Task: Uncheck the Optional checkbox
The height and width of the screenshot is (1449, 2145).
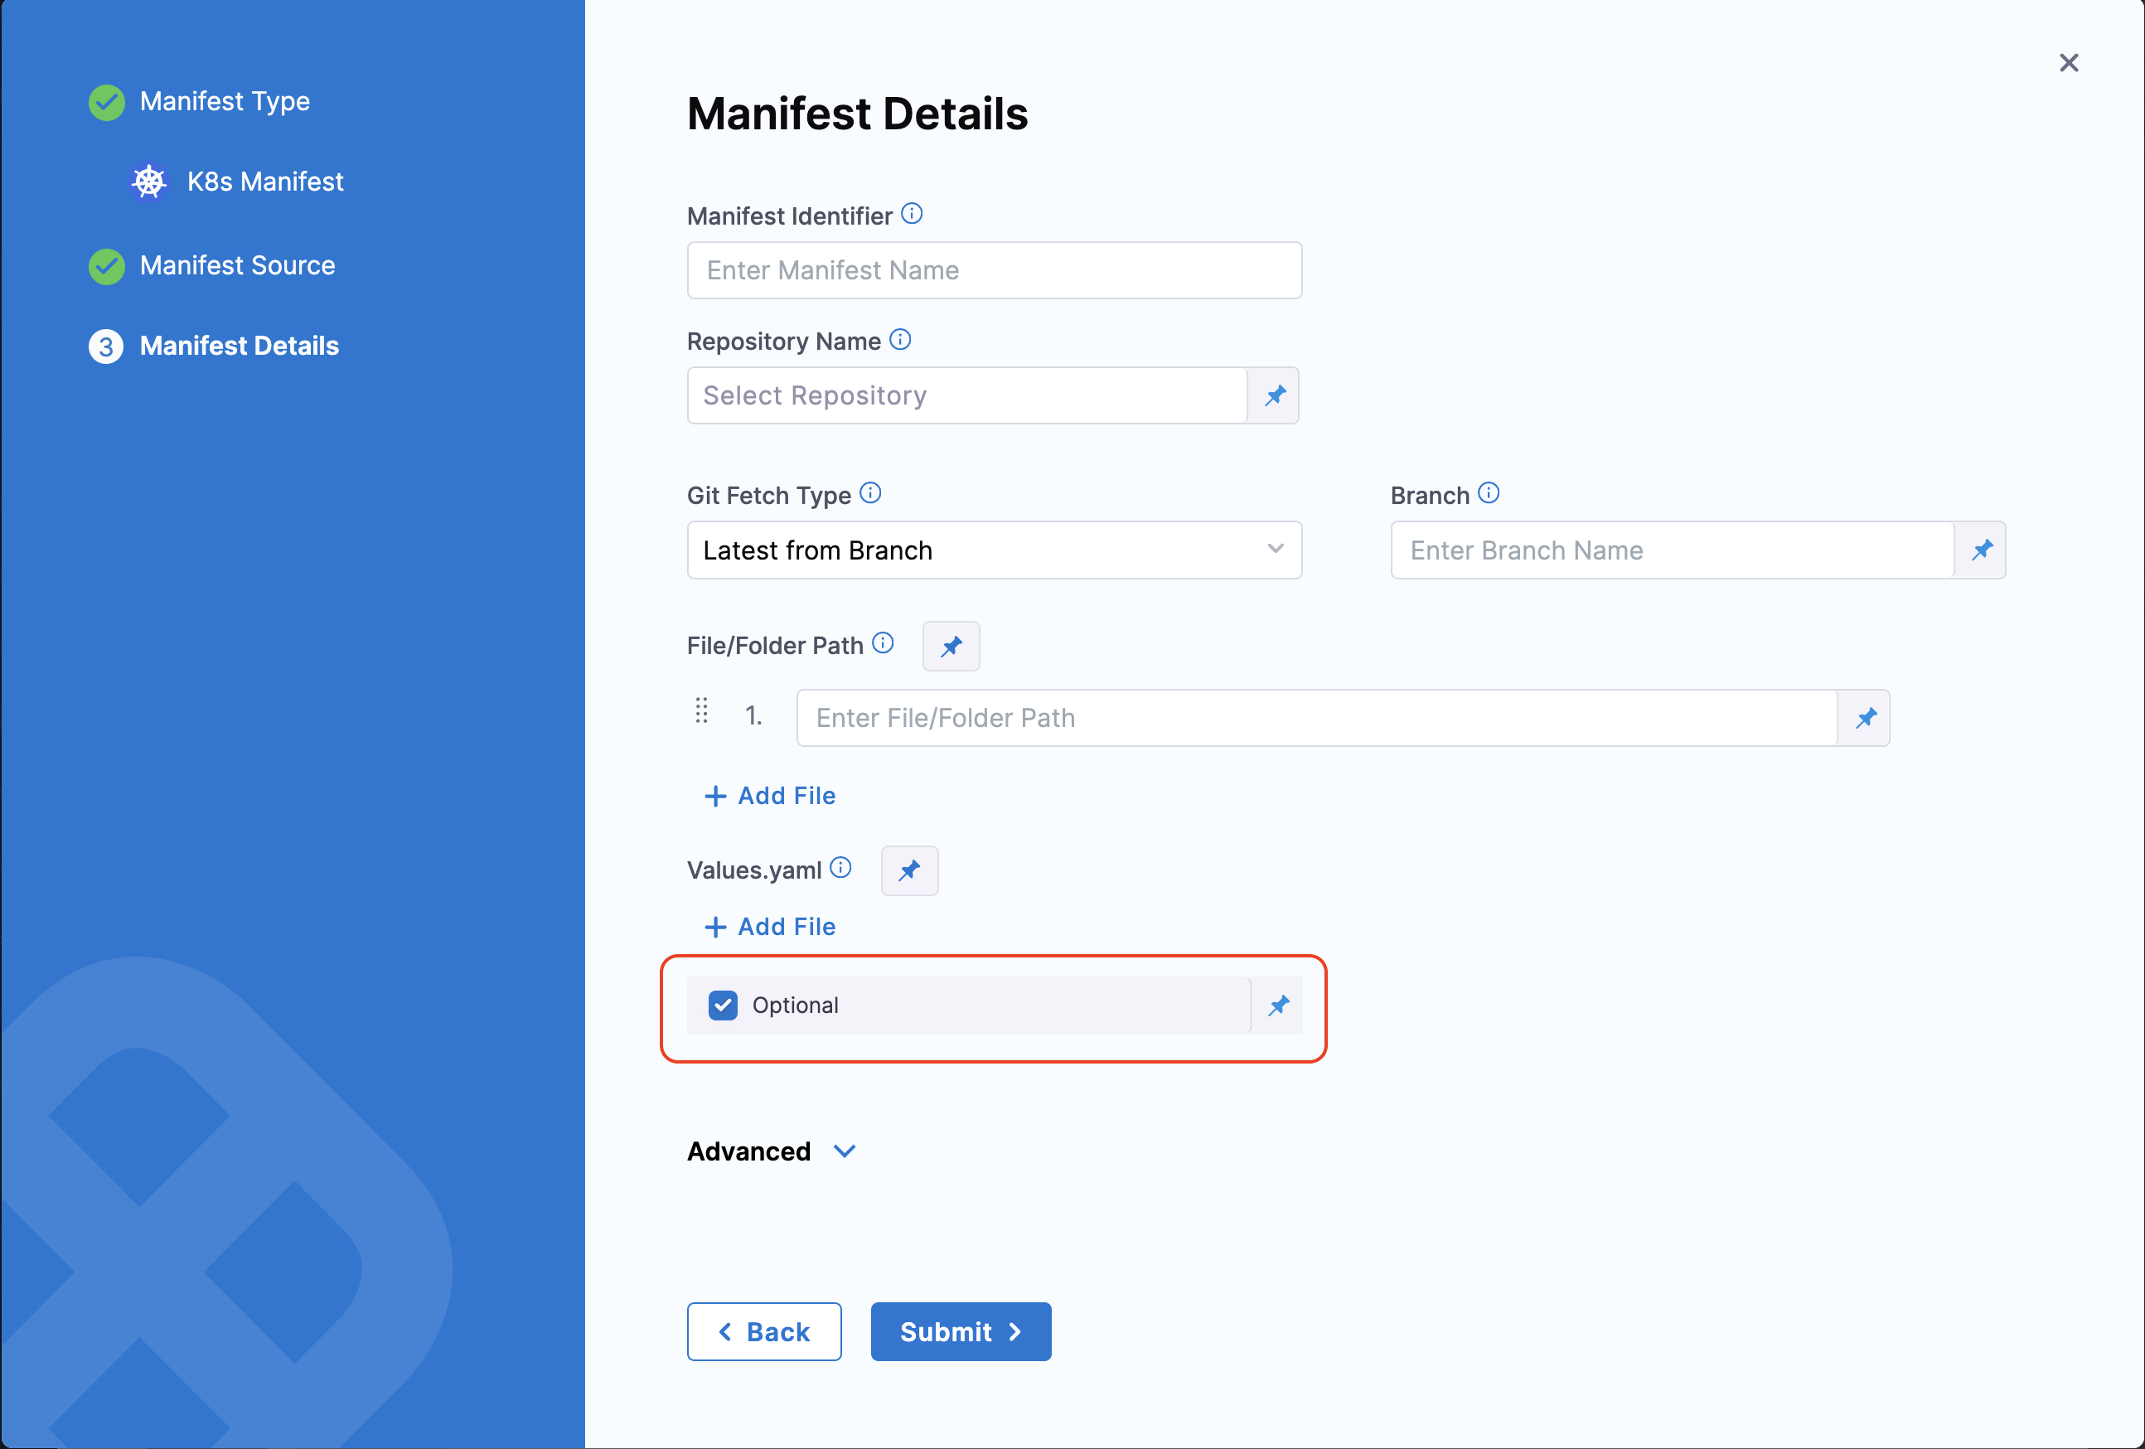Action: coord(723,1006)
